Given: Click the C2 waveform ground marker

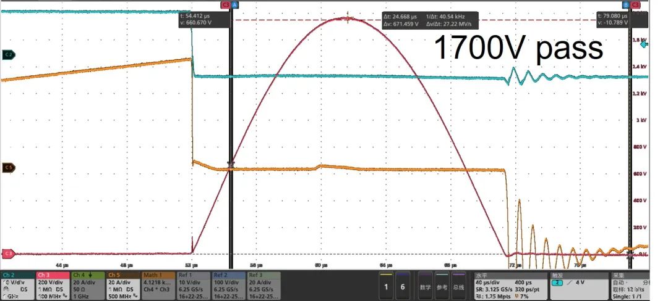Looking at the screenshot, I should click(9, 54).
